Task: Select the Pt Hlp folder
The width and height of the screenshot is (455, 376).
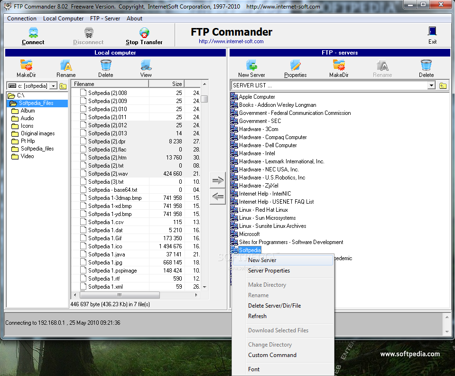Action: [28, 141]
